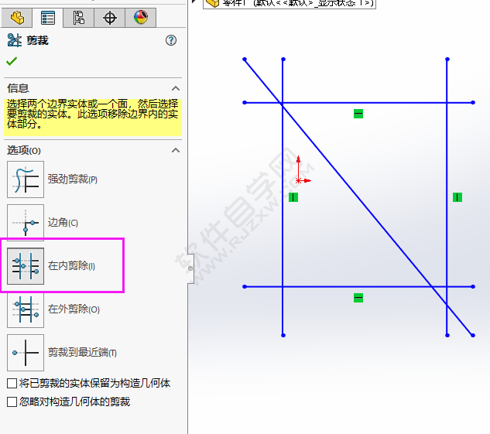Open the DimXpertManager crosshair tab
Image resolution: width=490 pixels, height=434 pixels.
pos(110,18)
